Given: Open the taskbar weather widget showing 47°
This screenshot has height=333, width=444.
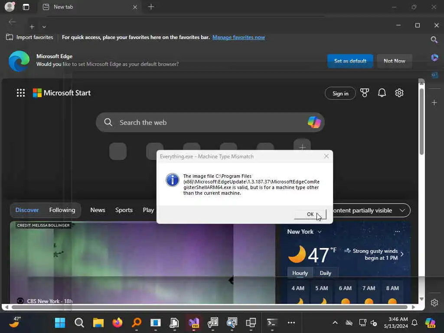Looking at the screenshot, I should [15, 322].
